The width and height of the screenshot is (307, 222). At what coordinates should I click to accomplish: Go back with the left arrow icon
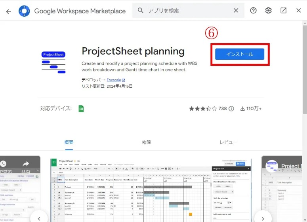(x=9, y=11)
